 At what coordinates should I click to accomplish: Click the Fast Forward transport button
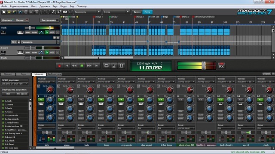(x=89, y=66)
